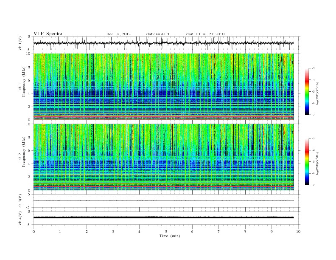This screenshot has height=260, width=336.
Task: Click the "-5" tick on ch.1 colorbar
Action: [313, 92]
